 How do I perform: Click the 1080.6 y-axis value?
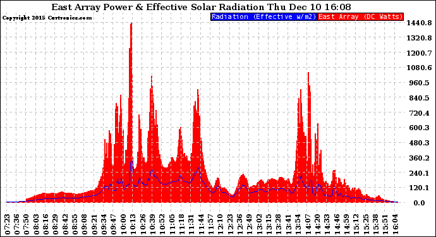420,68
